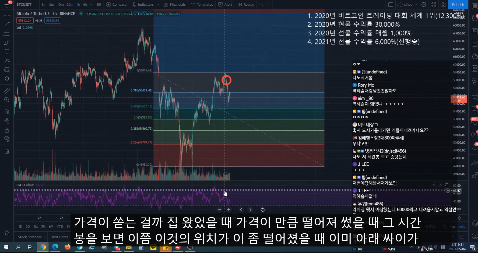Open the Indicators dialog

[143, 5]
